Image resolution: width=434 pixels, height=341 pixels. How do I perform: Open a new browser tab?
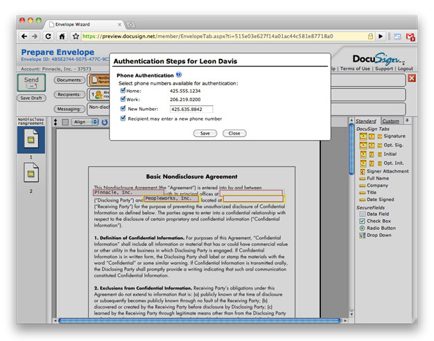click(130, 25)
